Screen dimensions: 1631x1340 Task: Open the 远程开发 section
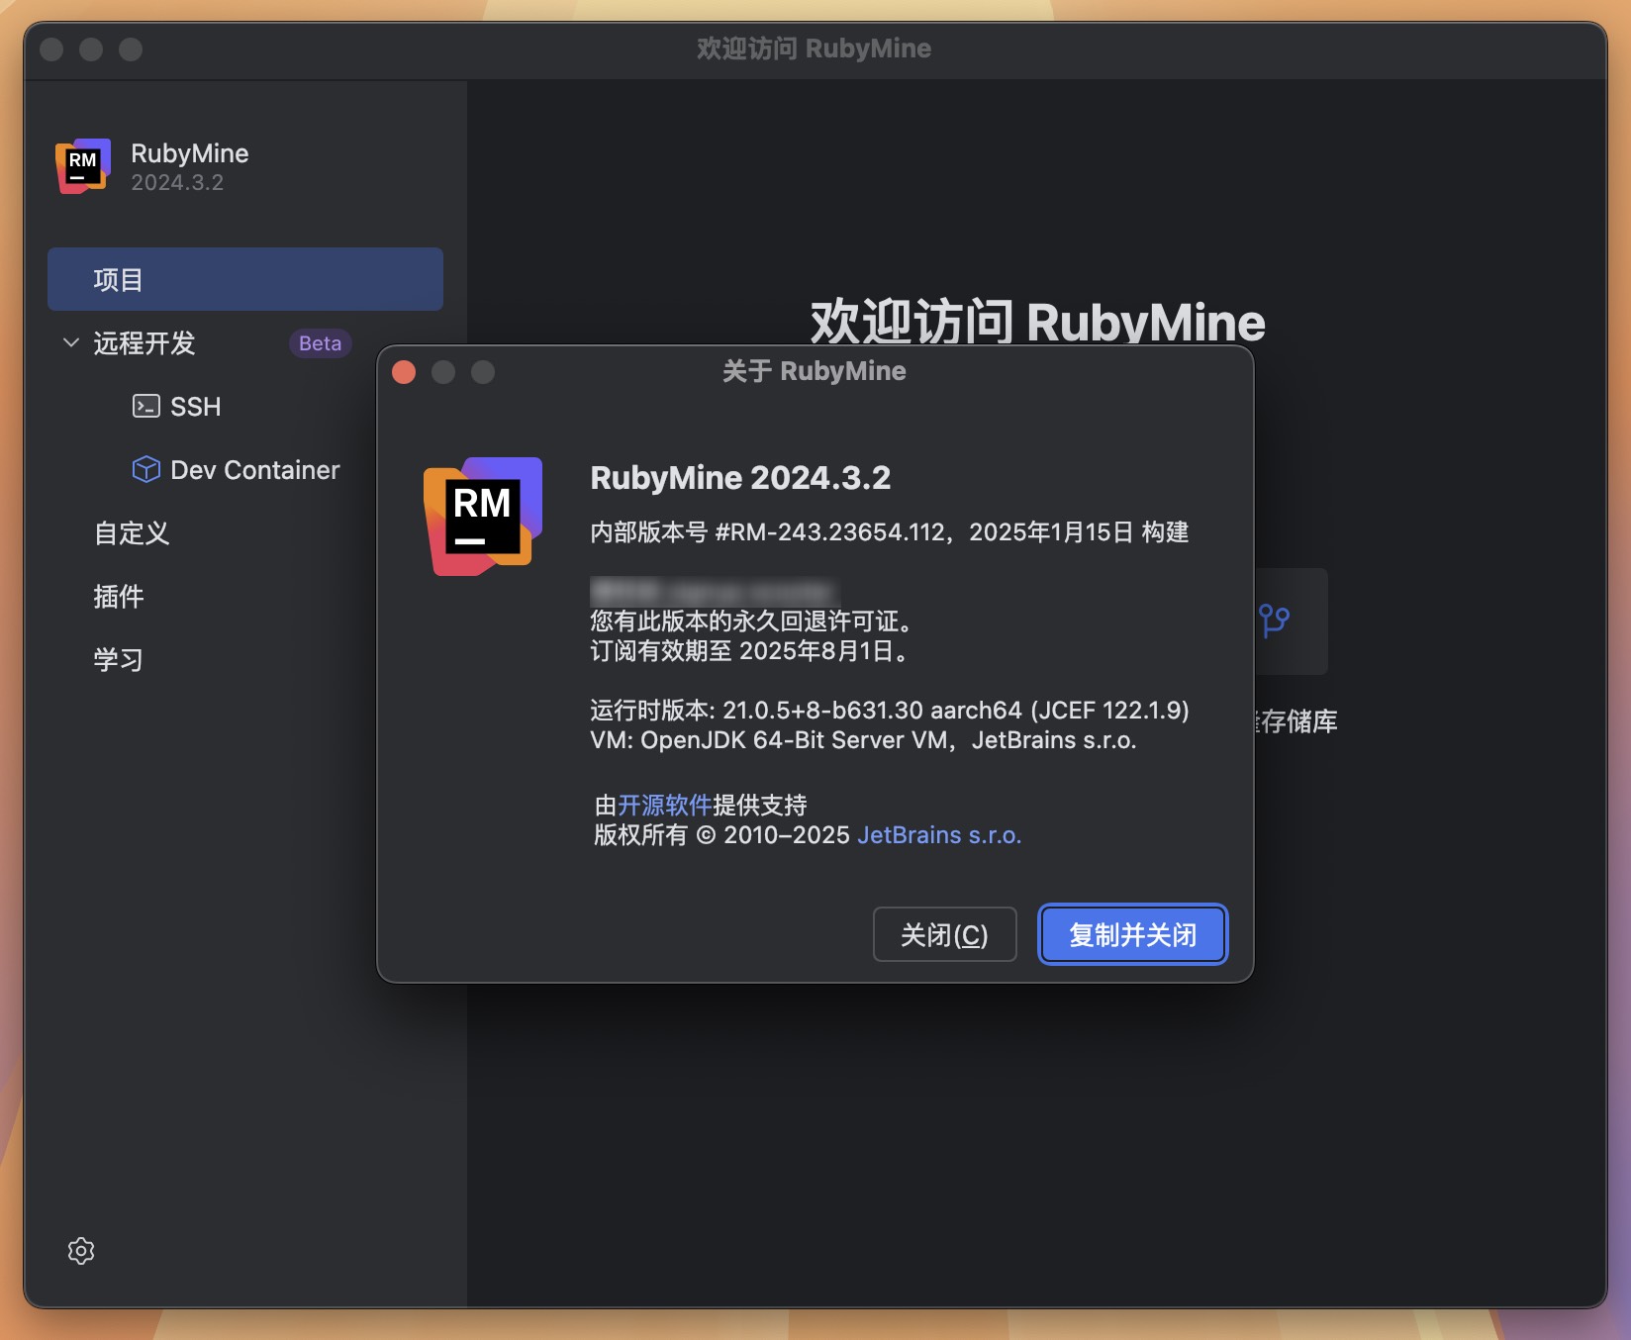144,342
